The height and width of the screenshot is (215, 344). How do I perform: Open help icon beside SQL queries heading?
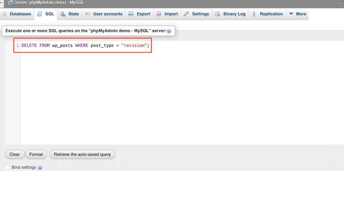[169, 31]
